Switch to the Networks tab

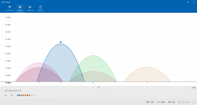pos(30,8)
